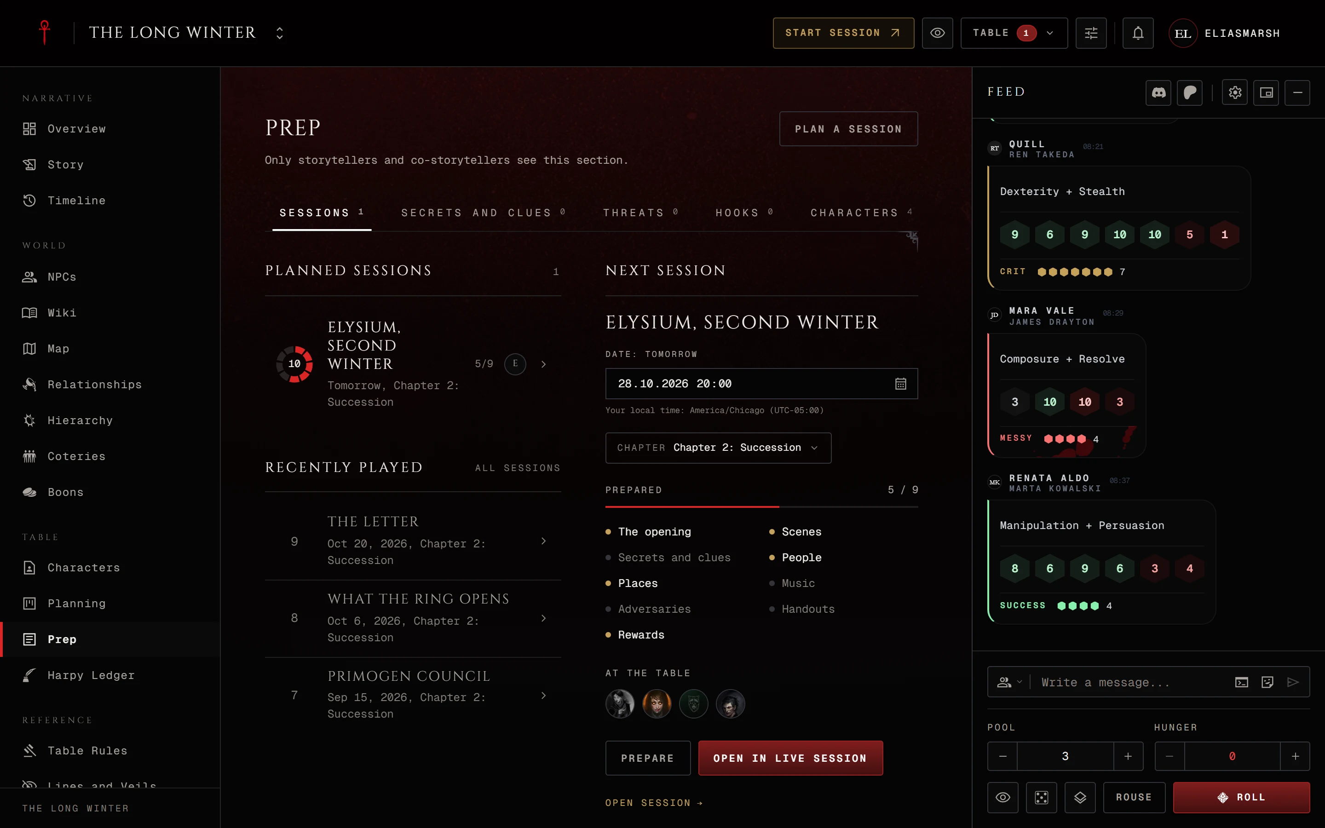
Task: Expand the 'Primogen Council' session row
Action: coord(413,695)
